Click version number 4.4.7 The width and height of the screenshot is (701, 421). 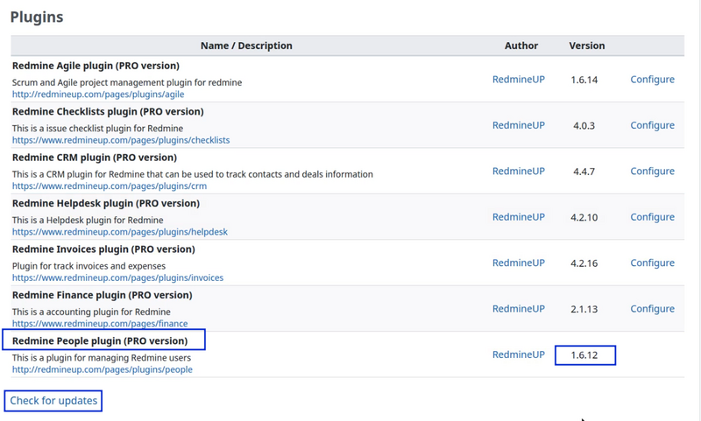coord(584,172)
